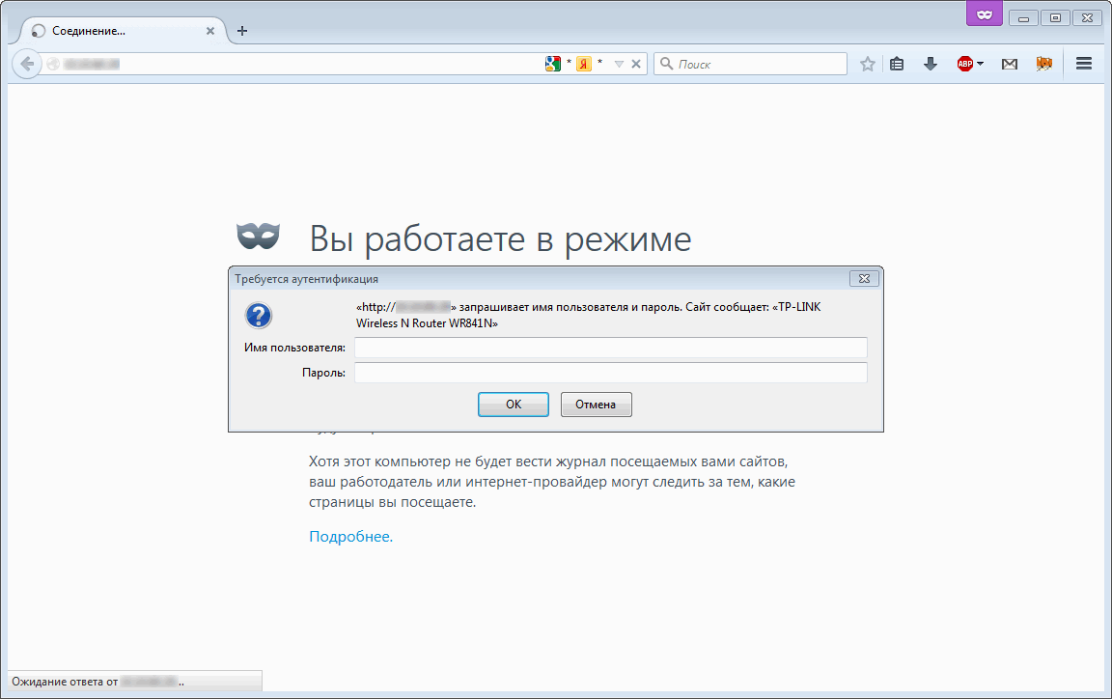Bookmark this page with the star icon
The image size is (1112, 699).
(x=868, y=64)
